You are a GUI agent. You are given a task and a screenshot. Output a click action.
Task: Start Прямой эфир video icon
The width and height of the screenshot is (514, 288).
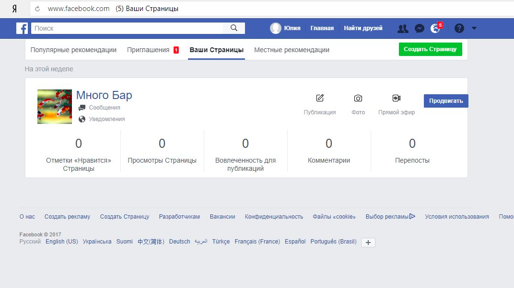pyautogui.click(x=396, y=98)
